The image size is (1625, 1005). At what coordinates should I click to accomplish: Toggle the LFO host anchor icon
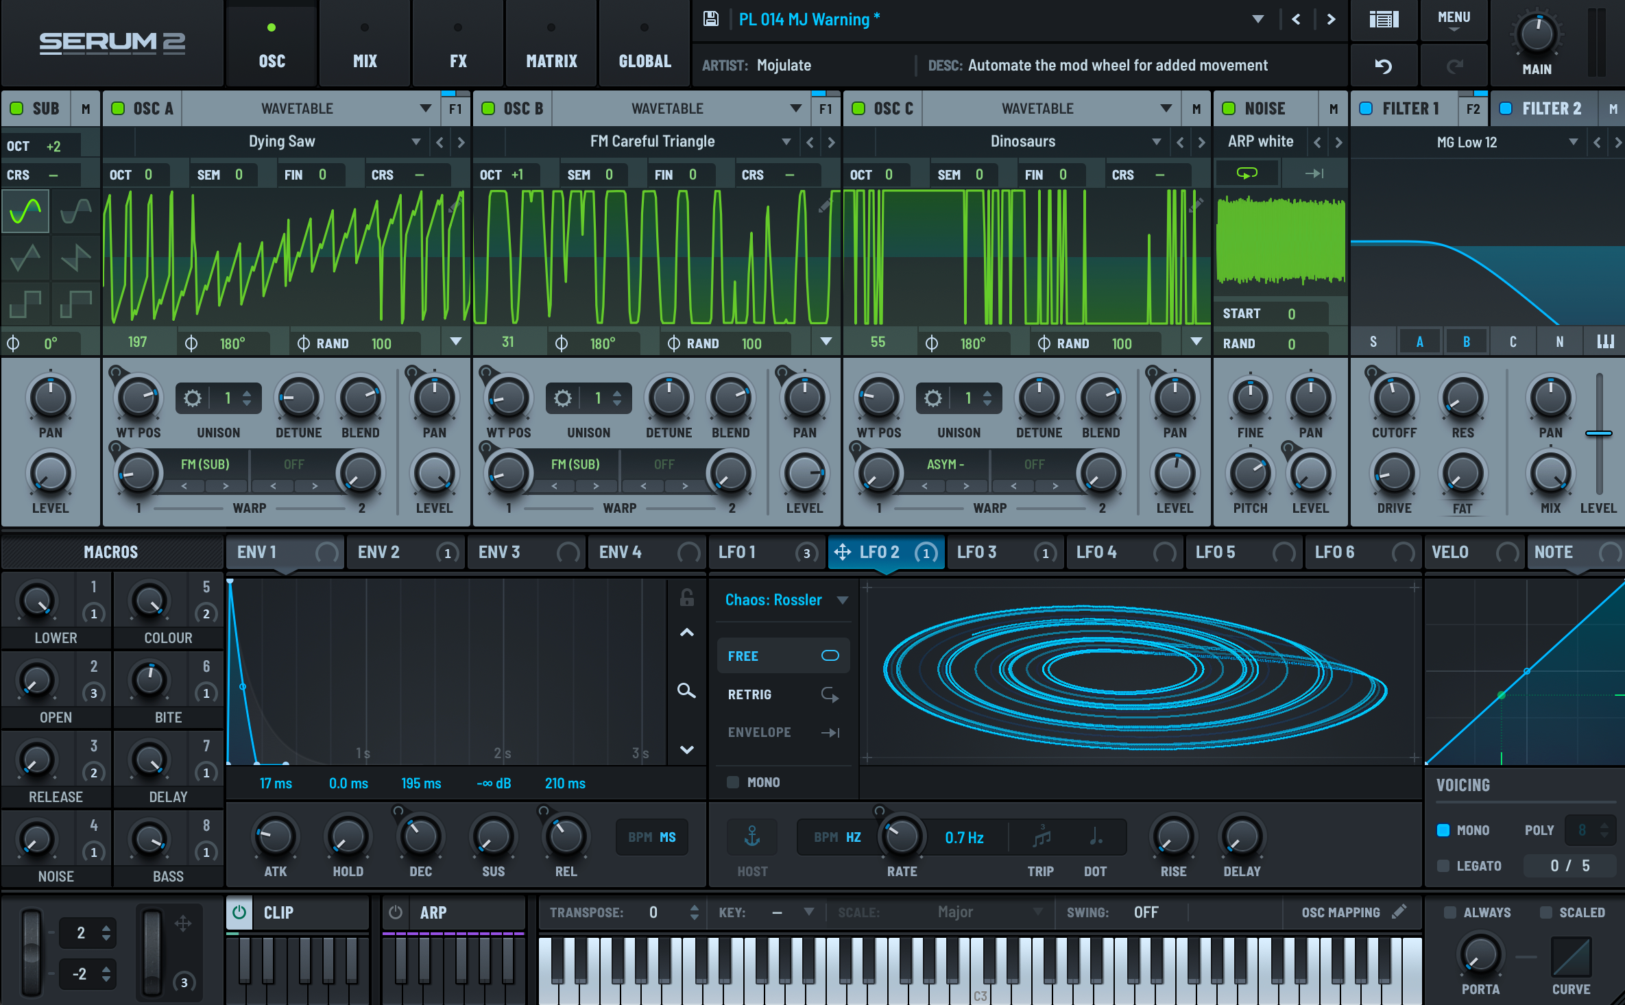coord(752,836)
